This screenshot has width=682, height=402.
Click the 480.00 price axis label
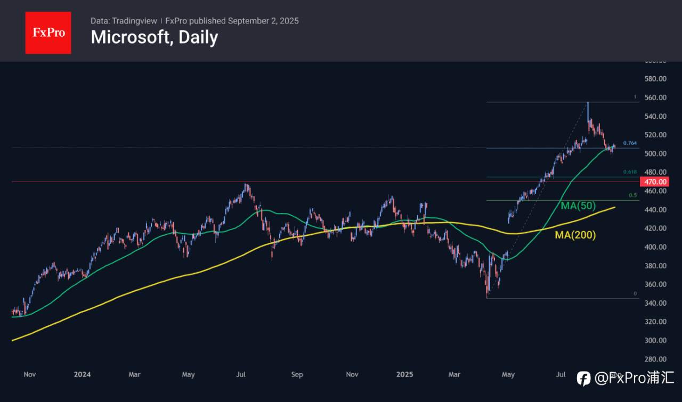655,172
